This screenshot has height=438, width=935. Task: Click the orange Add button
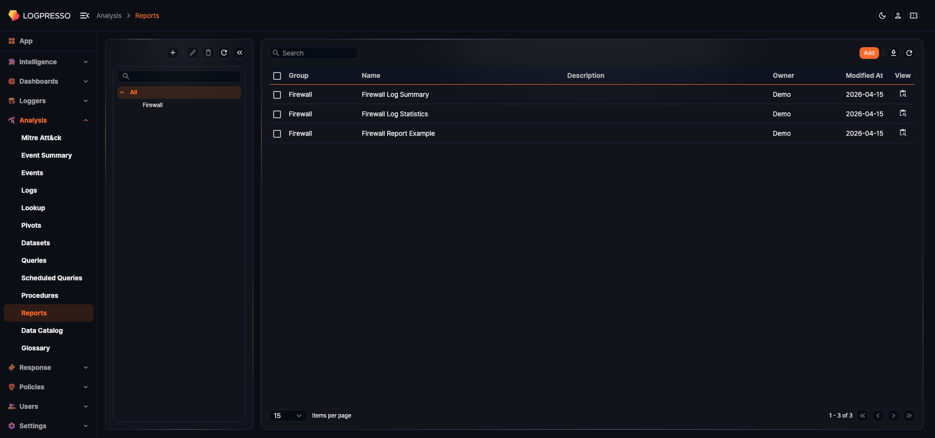[869, 53]
